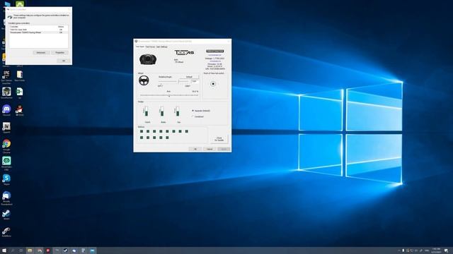Click the Gas pedal level bar
The image size is (453, 254).
pos(178,111)
